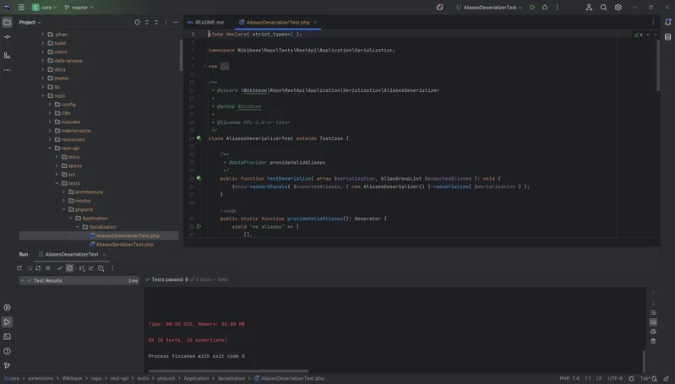Debug AliasesDeserializerTest with the bug icon
675x384 pixels.
[x=545, y=8]
